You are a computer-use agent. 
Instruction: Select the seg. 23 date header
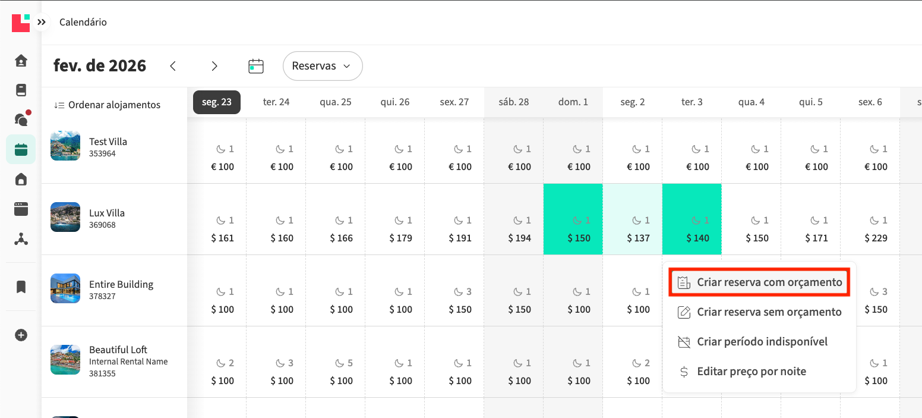pyautogui.click(x=217, y=102)
